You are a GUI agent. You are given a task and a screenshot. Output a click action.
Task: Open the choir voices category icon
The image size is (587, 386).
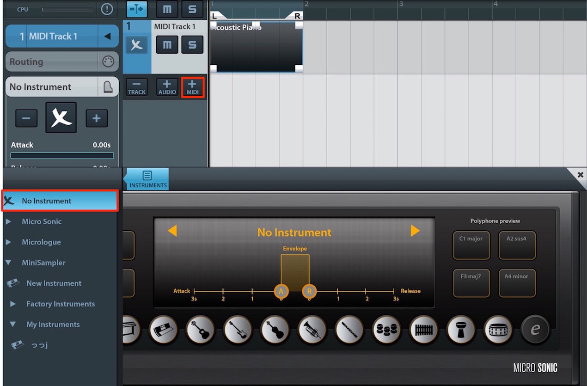[x=387, y=329]
